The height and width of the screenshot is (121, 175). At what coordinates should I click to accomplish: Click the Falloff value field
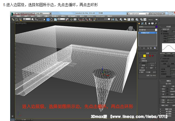tap(171, 36)
